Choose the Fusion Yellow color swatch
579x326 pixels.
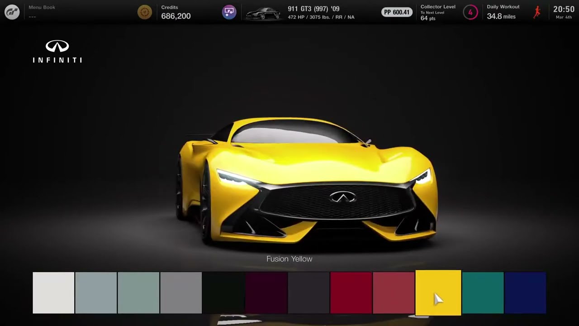[438, 292]
